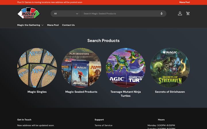Click the moving locations announcement text
This screenshot has height=129, width=207.
[50, 2]
